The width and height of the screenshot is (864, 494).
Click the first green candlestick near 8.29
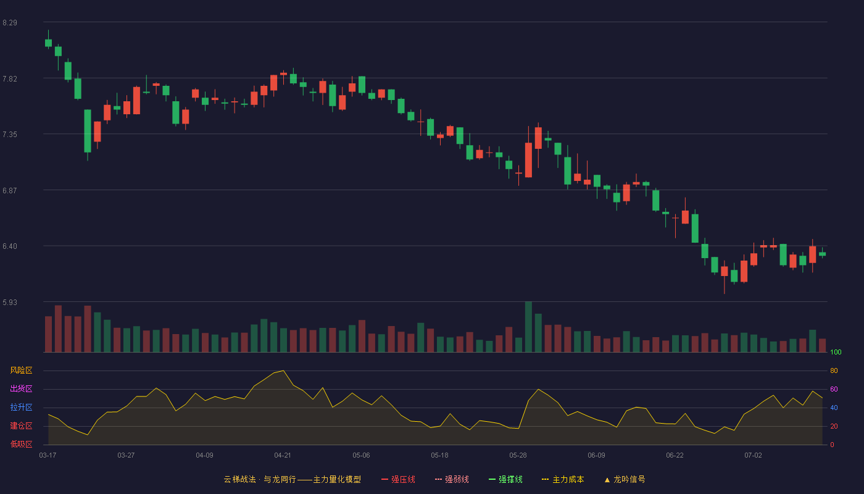pos(48,43)
